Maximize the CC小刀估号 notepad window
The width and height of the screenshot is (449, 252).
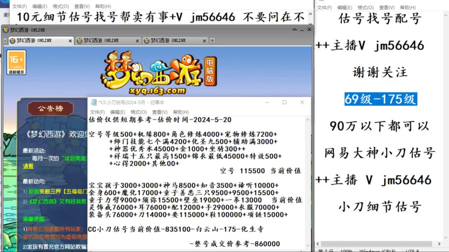(284, 102)
